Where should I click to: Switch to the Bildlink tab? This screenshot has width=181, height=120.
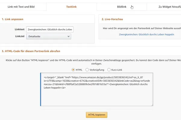pos(122,7)
